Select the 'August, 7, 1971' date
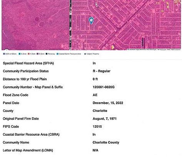182x166 pixels. (105, 119)
